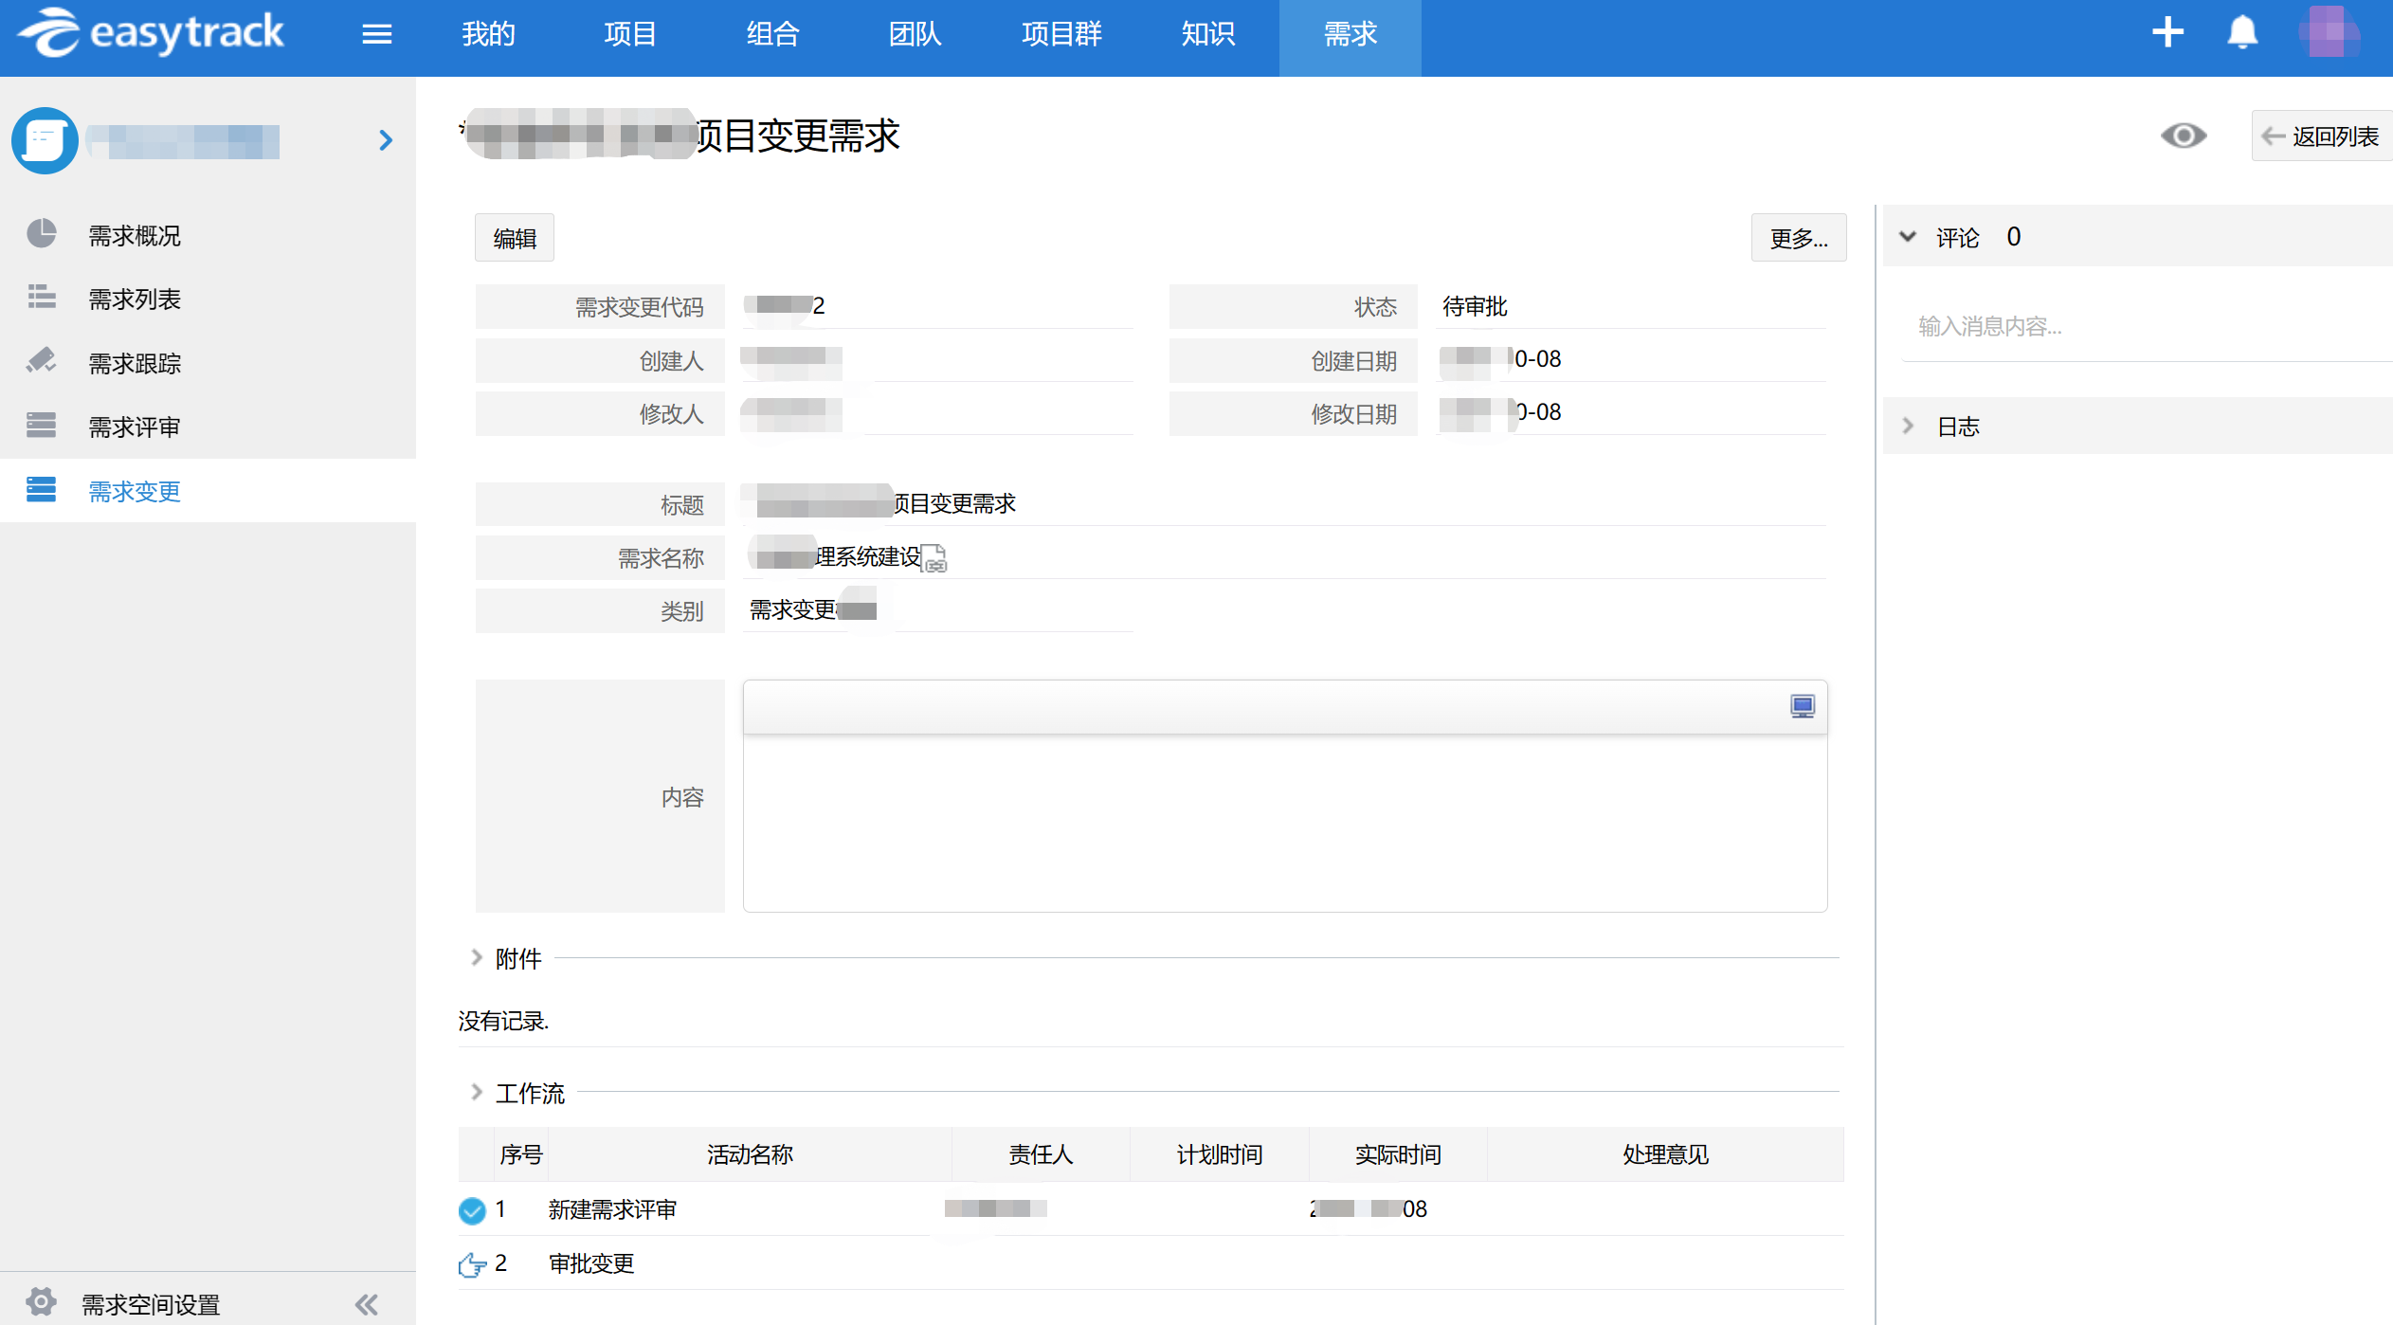Expand the 日志 section
Viewport: 2393px width, 1325px height.
1908,427
